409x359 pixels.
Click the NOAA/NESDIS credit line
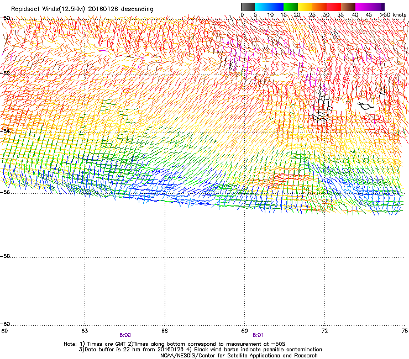[239, 356]
